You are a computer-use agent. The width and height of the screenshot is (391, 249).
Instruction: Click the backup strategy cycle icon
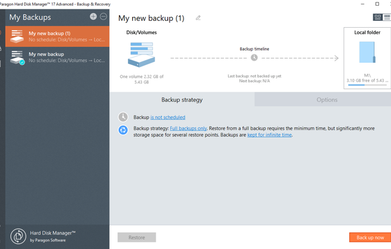click(x=123, y=130)
